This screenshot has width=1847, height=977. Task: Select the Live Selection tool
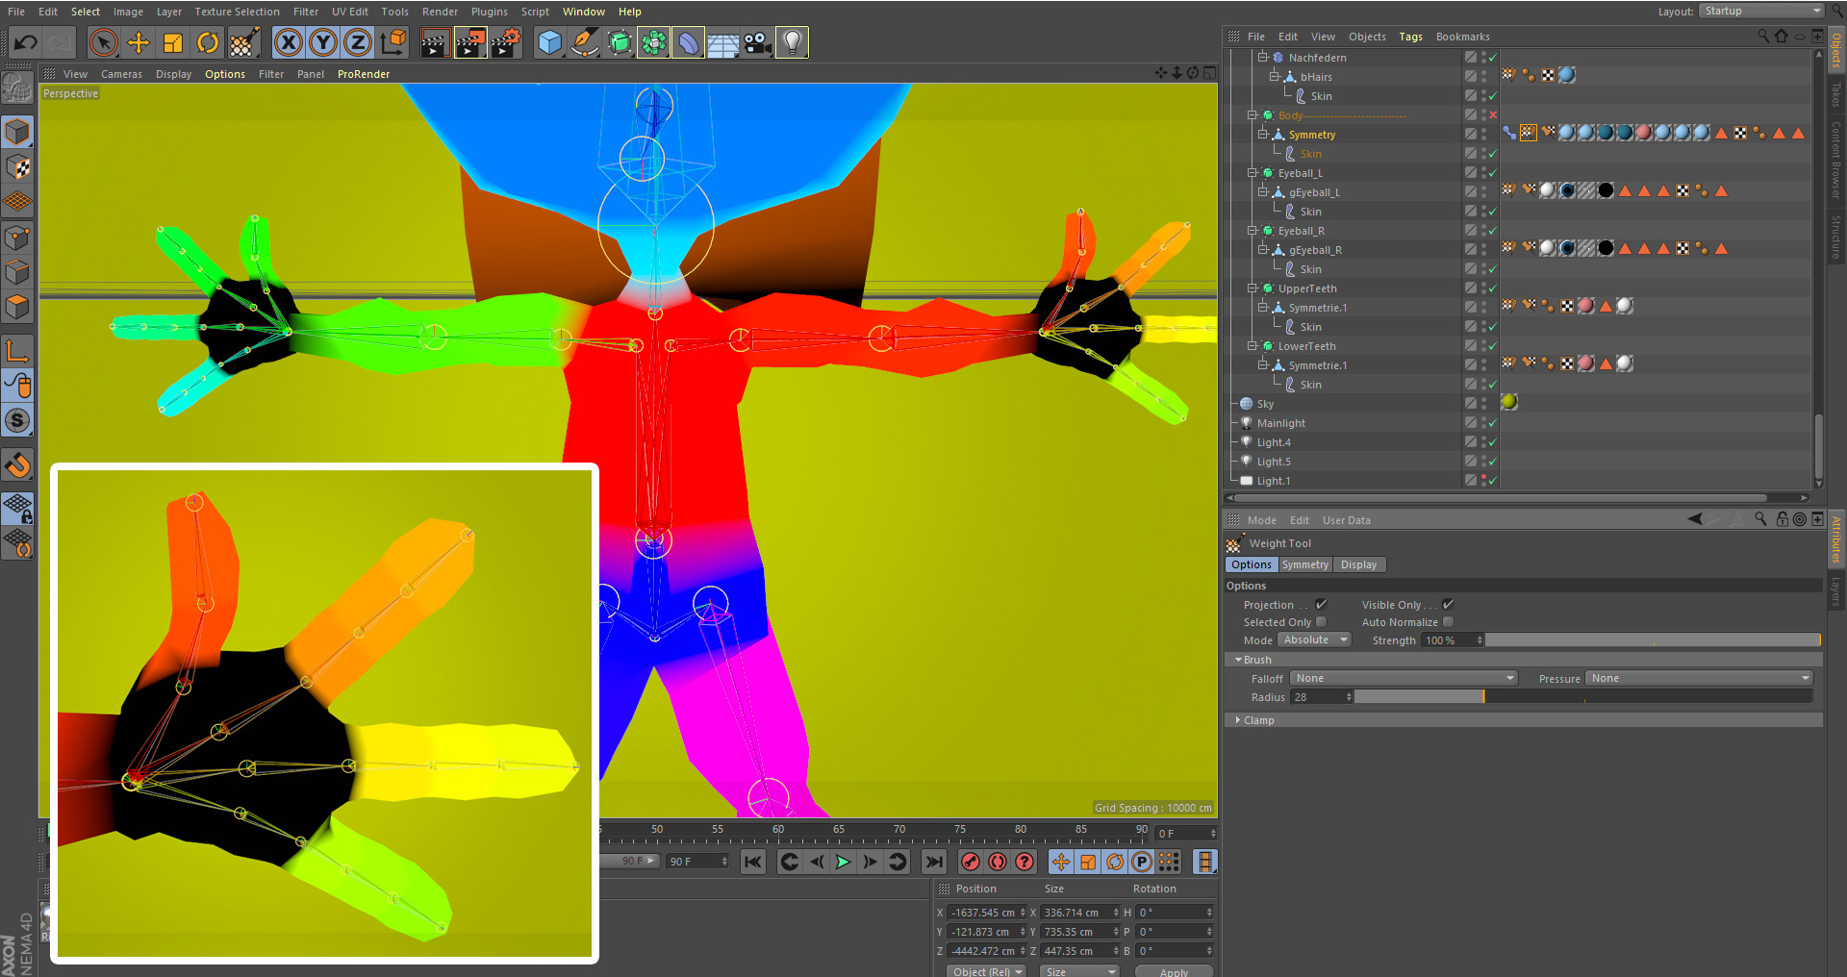tap(103, 42)
